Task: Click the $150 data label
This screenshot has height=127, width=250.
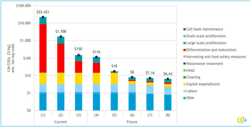Action: tap(79, 49)
